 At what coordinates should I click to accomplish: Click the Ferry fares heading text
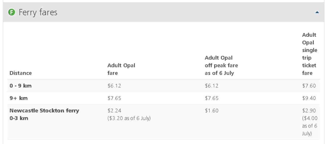click(38, 12)
